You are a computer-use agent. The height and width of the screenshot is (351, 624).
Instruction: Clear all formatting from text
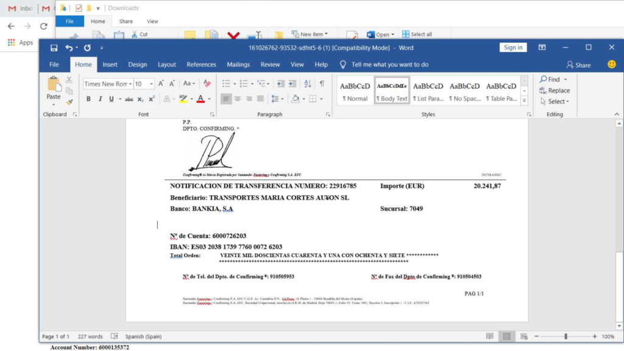click(207, 83)
